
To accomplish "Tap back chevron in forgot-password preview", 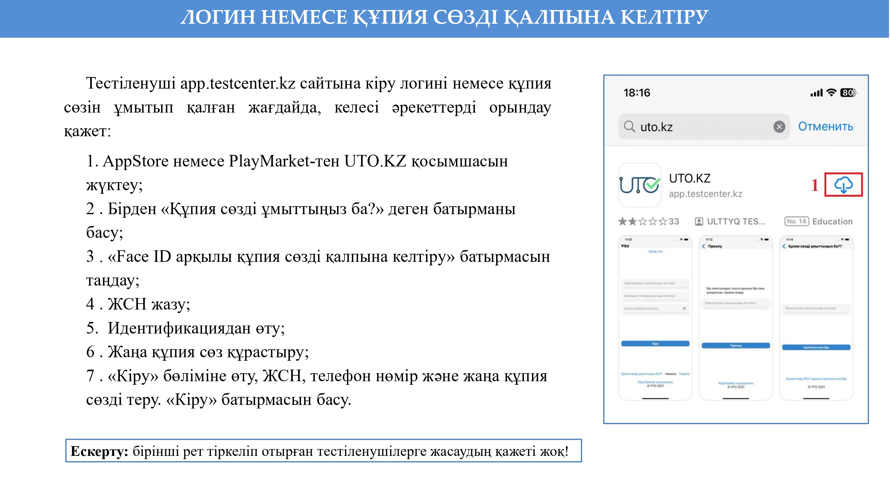I will tap(784, 246).
